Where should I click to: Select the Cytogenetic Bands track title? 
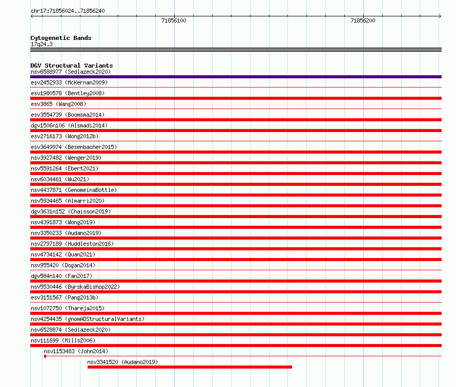(61, 38)
